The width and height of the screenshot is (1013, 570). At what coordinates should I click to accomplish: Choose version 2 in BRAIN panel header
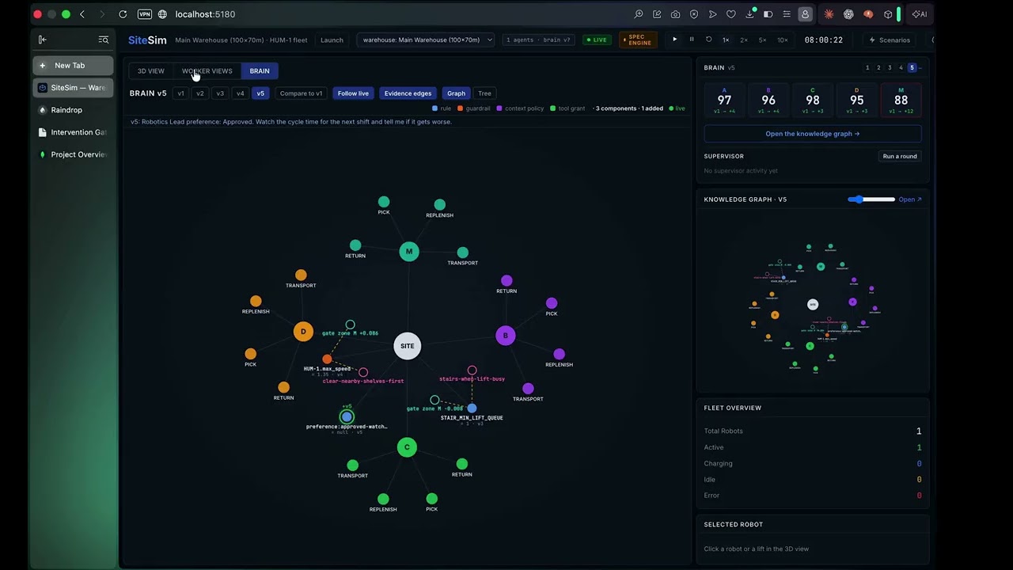(x=878, y=68)
